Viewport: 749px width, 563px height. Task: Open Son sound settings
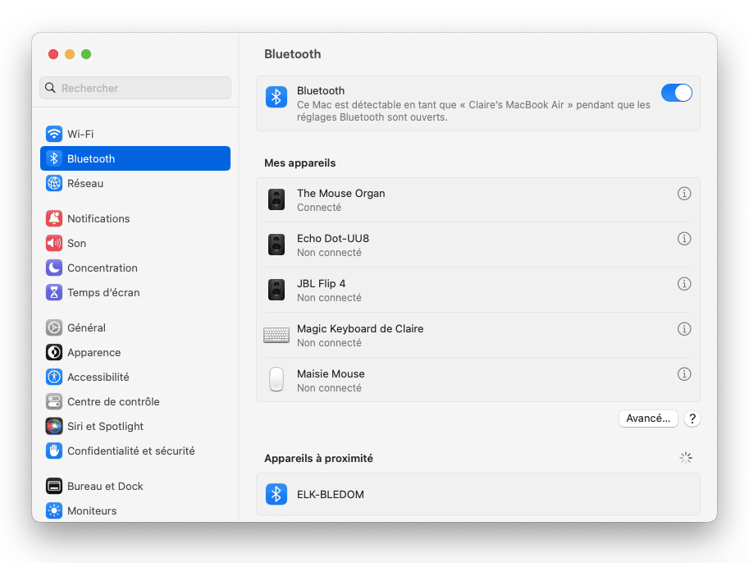[x=135, y=243]
